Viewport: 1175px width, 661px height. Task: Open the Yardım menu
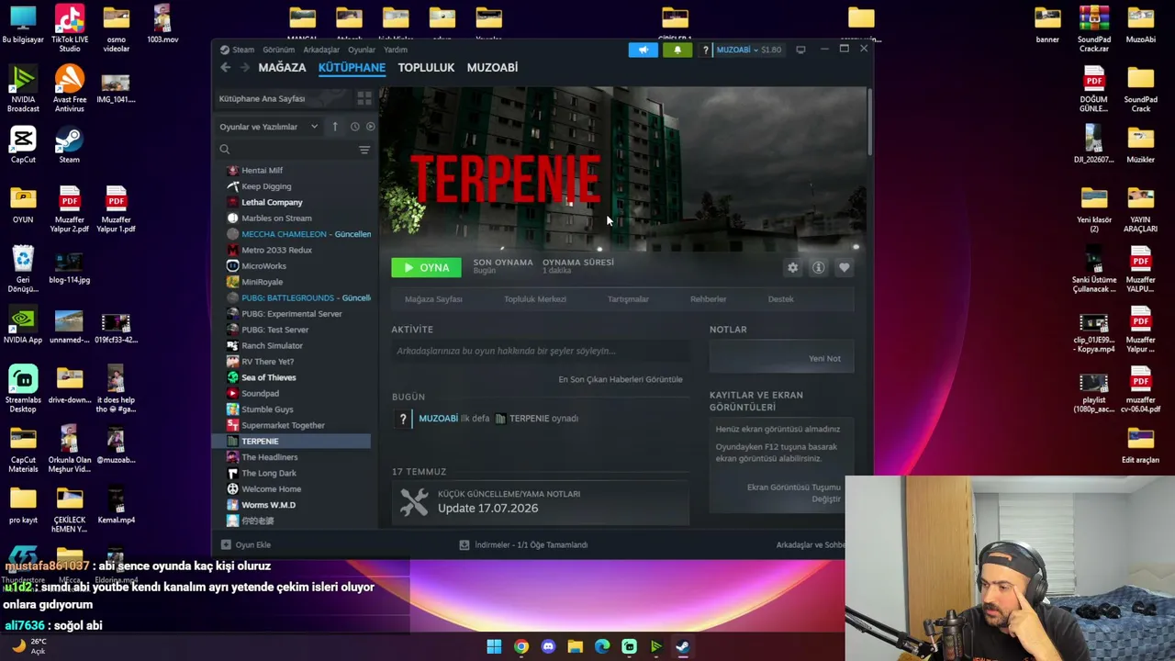click(x=396, y=50)
